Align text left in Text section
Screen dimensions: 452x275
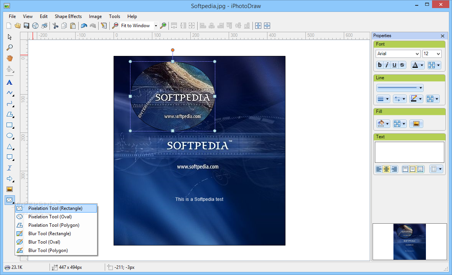pyautogui.click(x=379, y=169)
